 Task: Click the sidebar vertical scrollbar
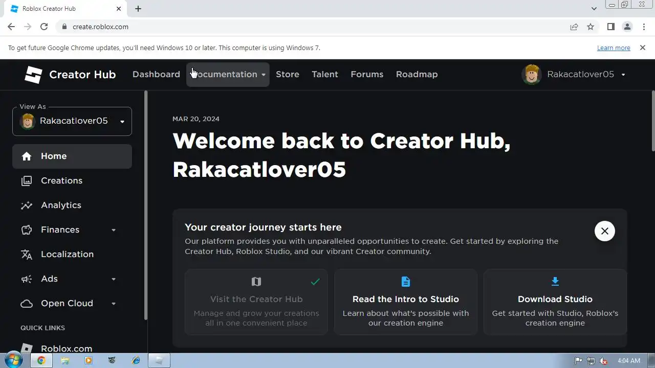click(146, 205)
